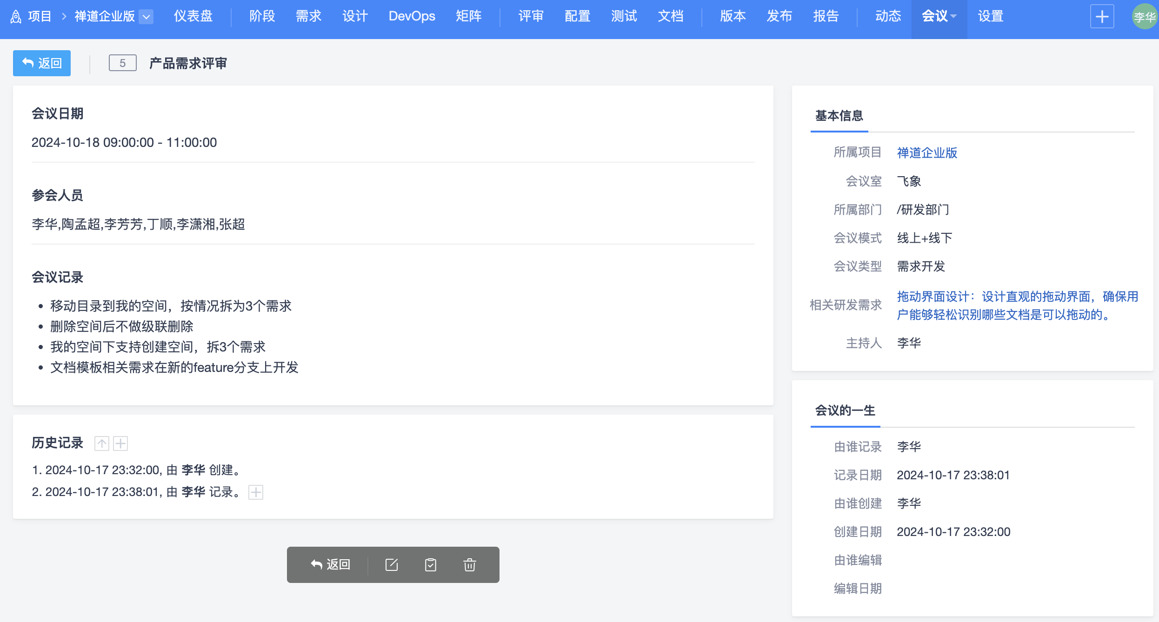This screenshot has width=1159, height=622.
Task: Expand details of history record 2
Action: 256,492
